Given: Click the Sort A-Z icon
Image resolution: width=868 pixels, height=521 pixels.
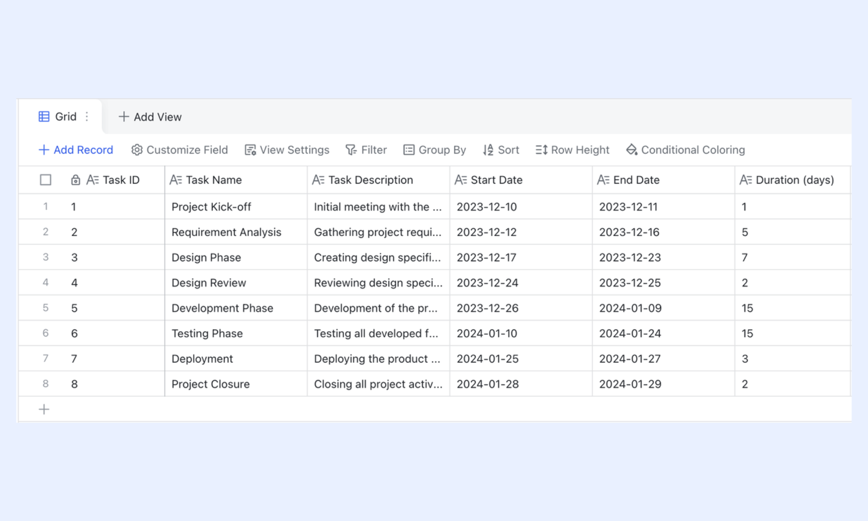Looking at the screenshot, I should click(x=488, y=150).
